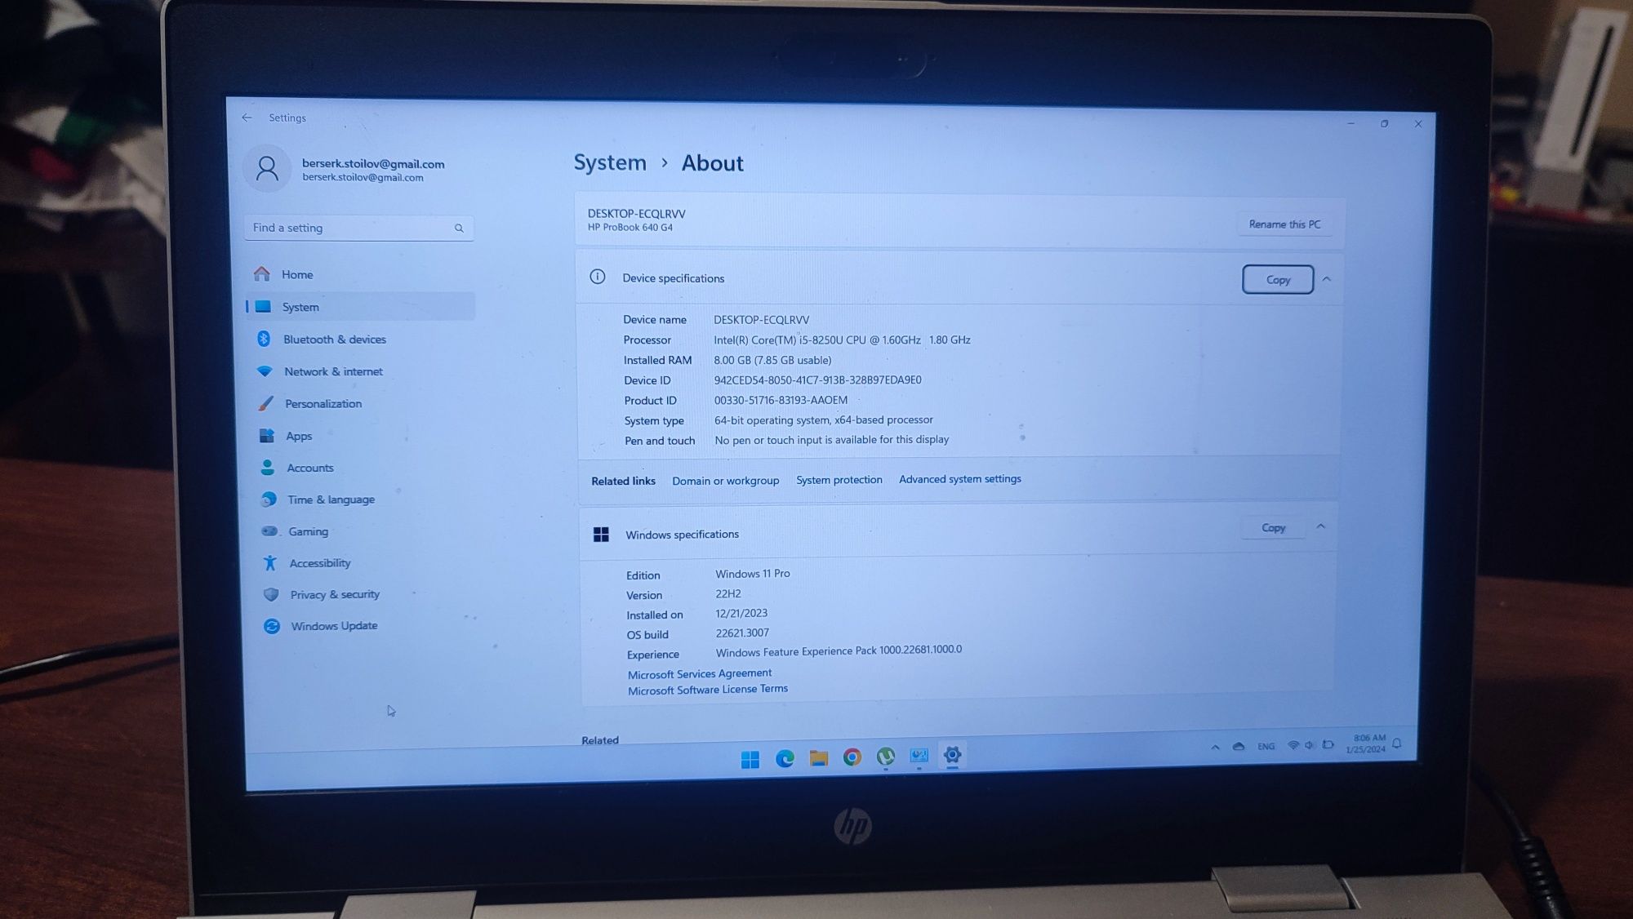Image resolution: width=1633 pixels, height=919 pixels.
Task: Collapse the Device specifications panel
Action: coord(1328,278)
